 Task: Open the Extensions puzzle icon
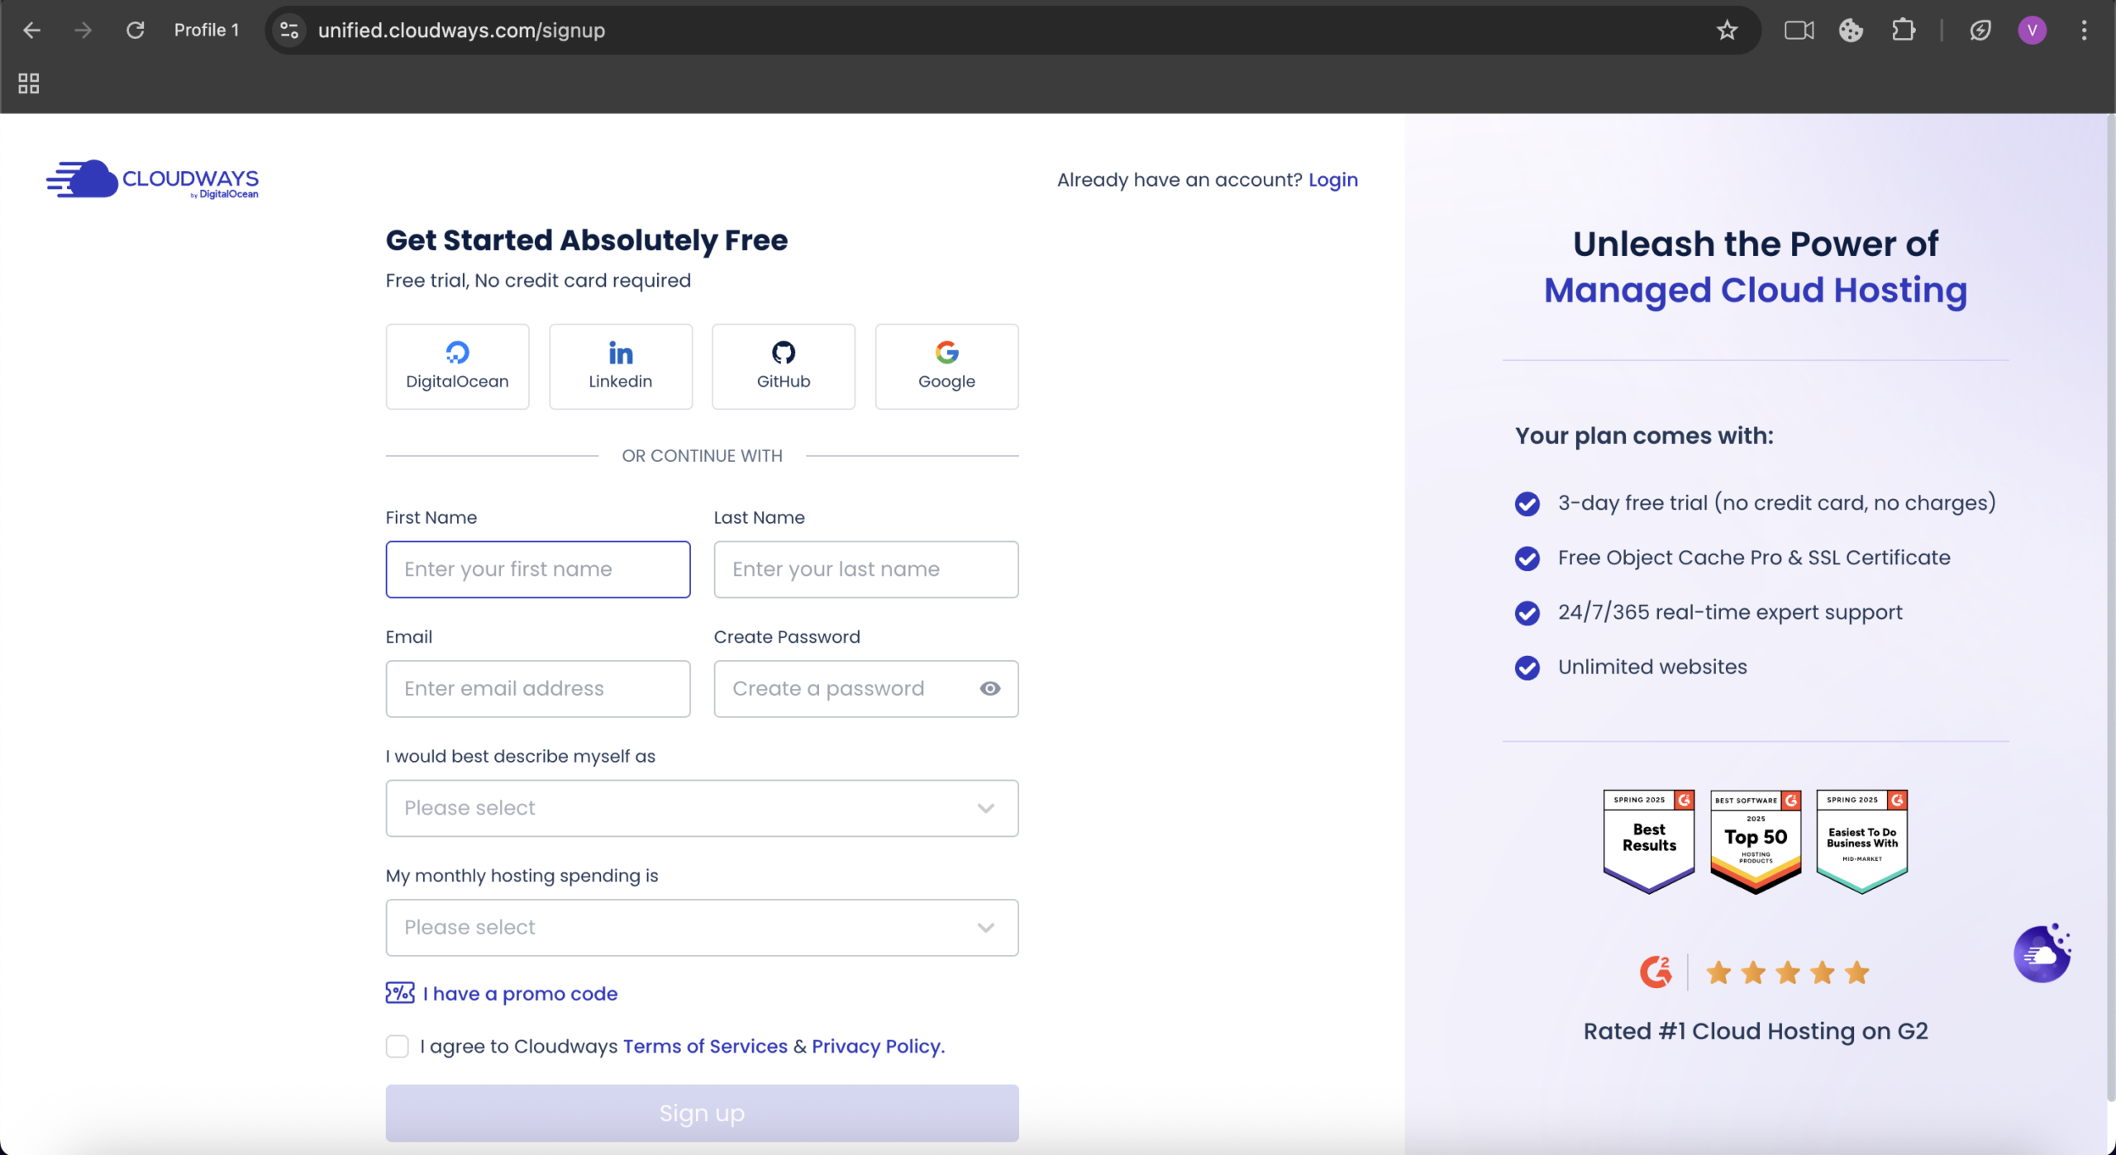tap(1904, 31)
